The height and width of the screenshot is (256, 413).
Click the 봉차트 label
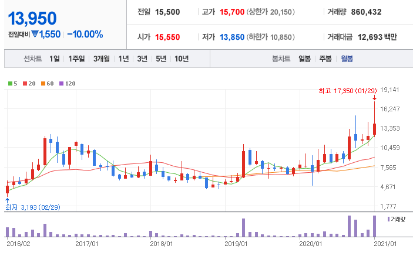(281, 59)
